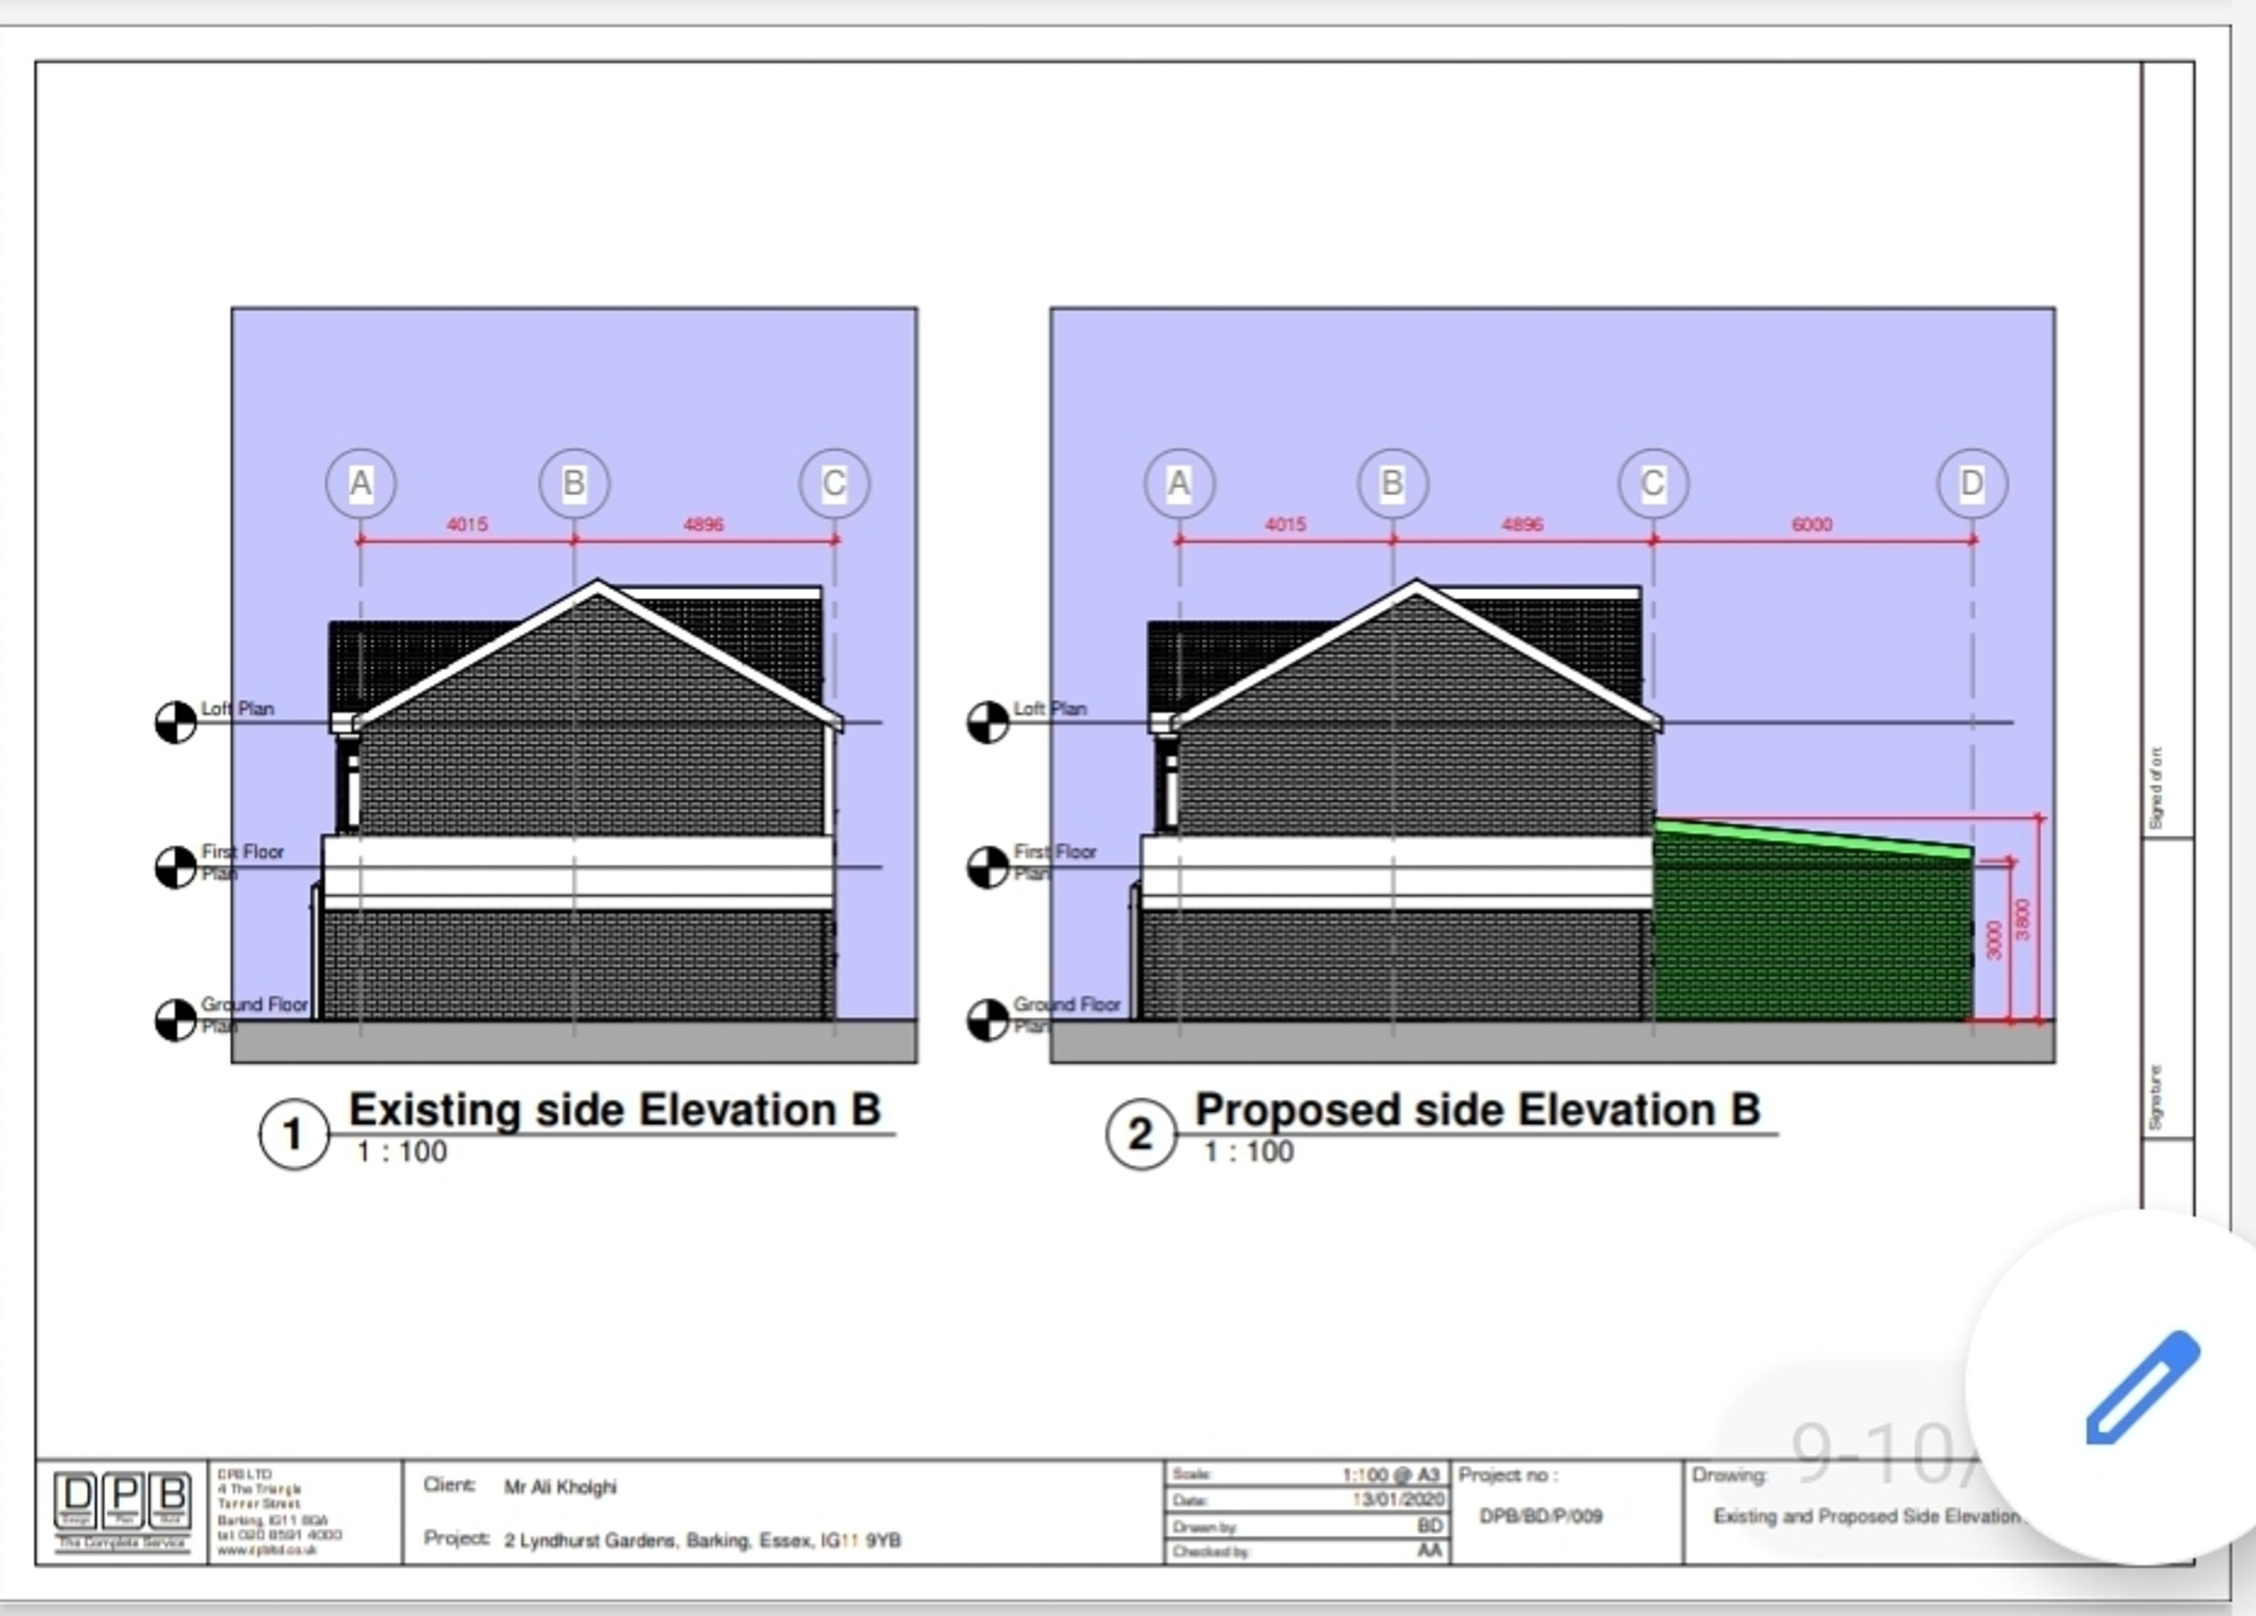Image resolution: width=2256 pixels, height=1616 pixels.
Task: Click project number DPB/BD/P/009
Action: (1541, 1517)
